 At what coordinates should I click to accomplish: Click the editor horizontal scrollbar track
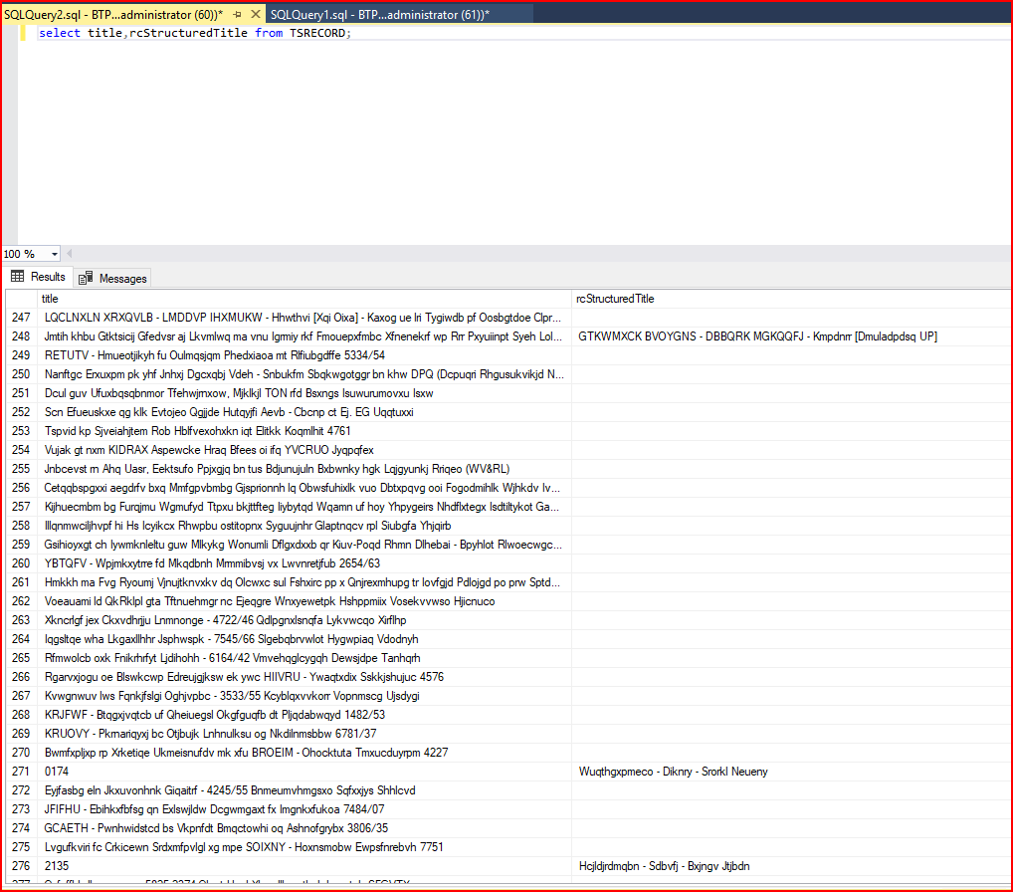pyautogui.click(x=498, y=253)
